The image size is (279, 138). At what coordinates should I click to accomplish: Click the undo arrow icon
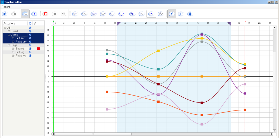coord(5,14)
